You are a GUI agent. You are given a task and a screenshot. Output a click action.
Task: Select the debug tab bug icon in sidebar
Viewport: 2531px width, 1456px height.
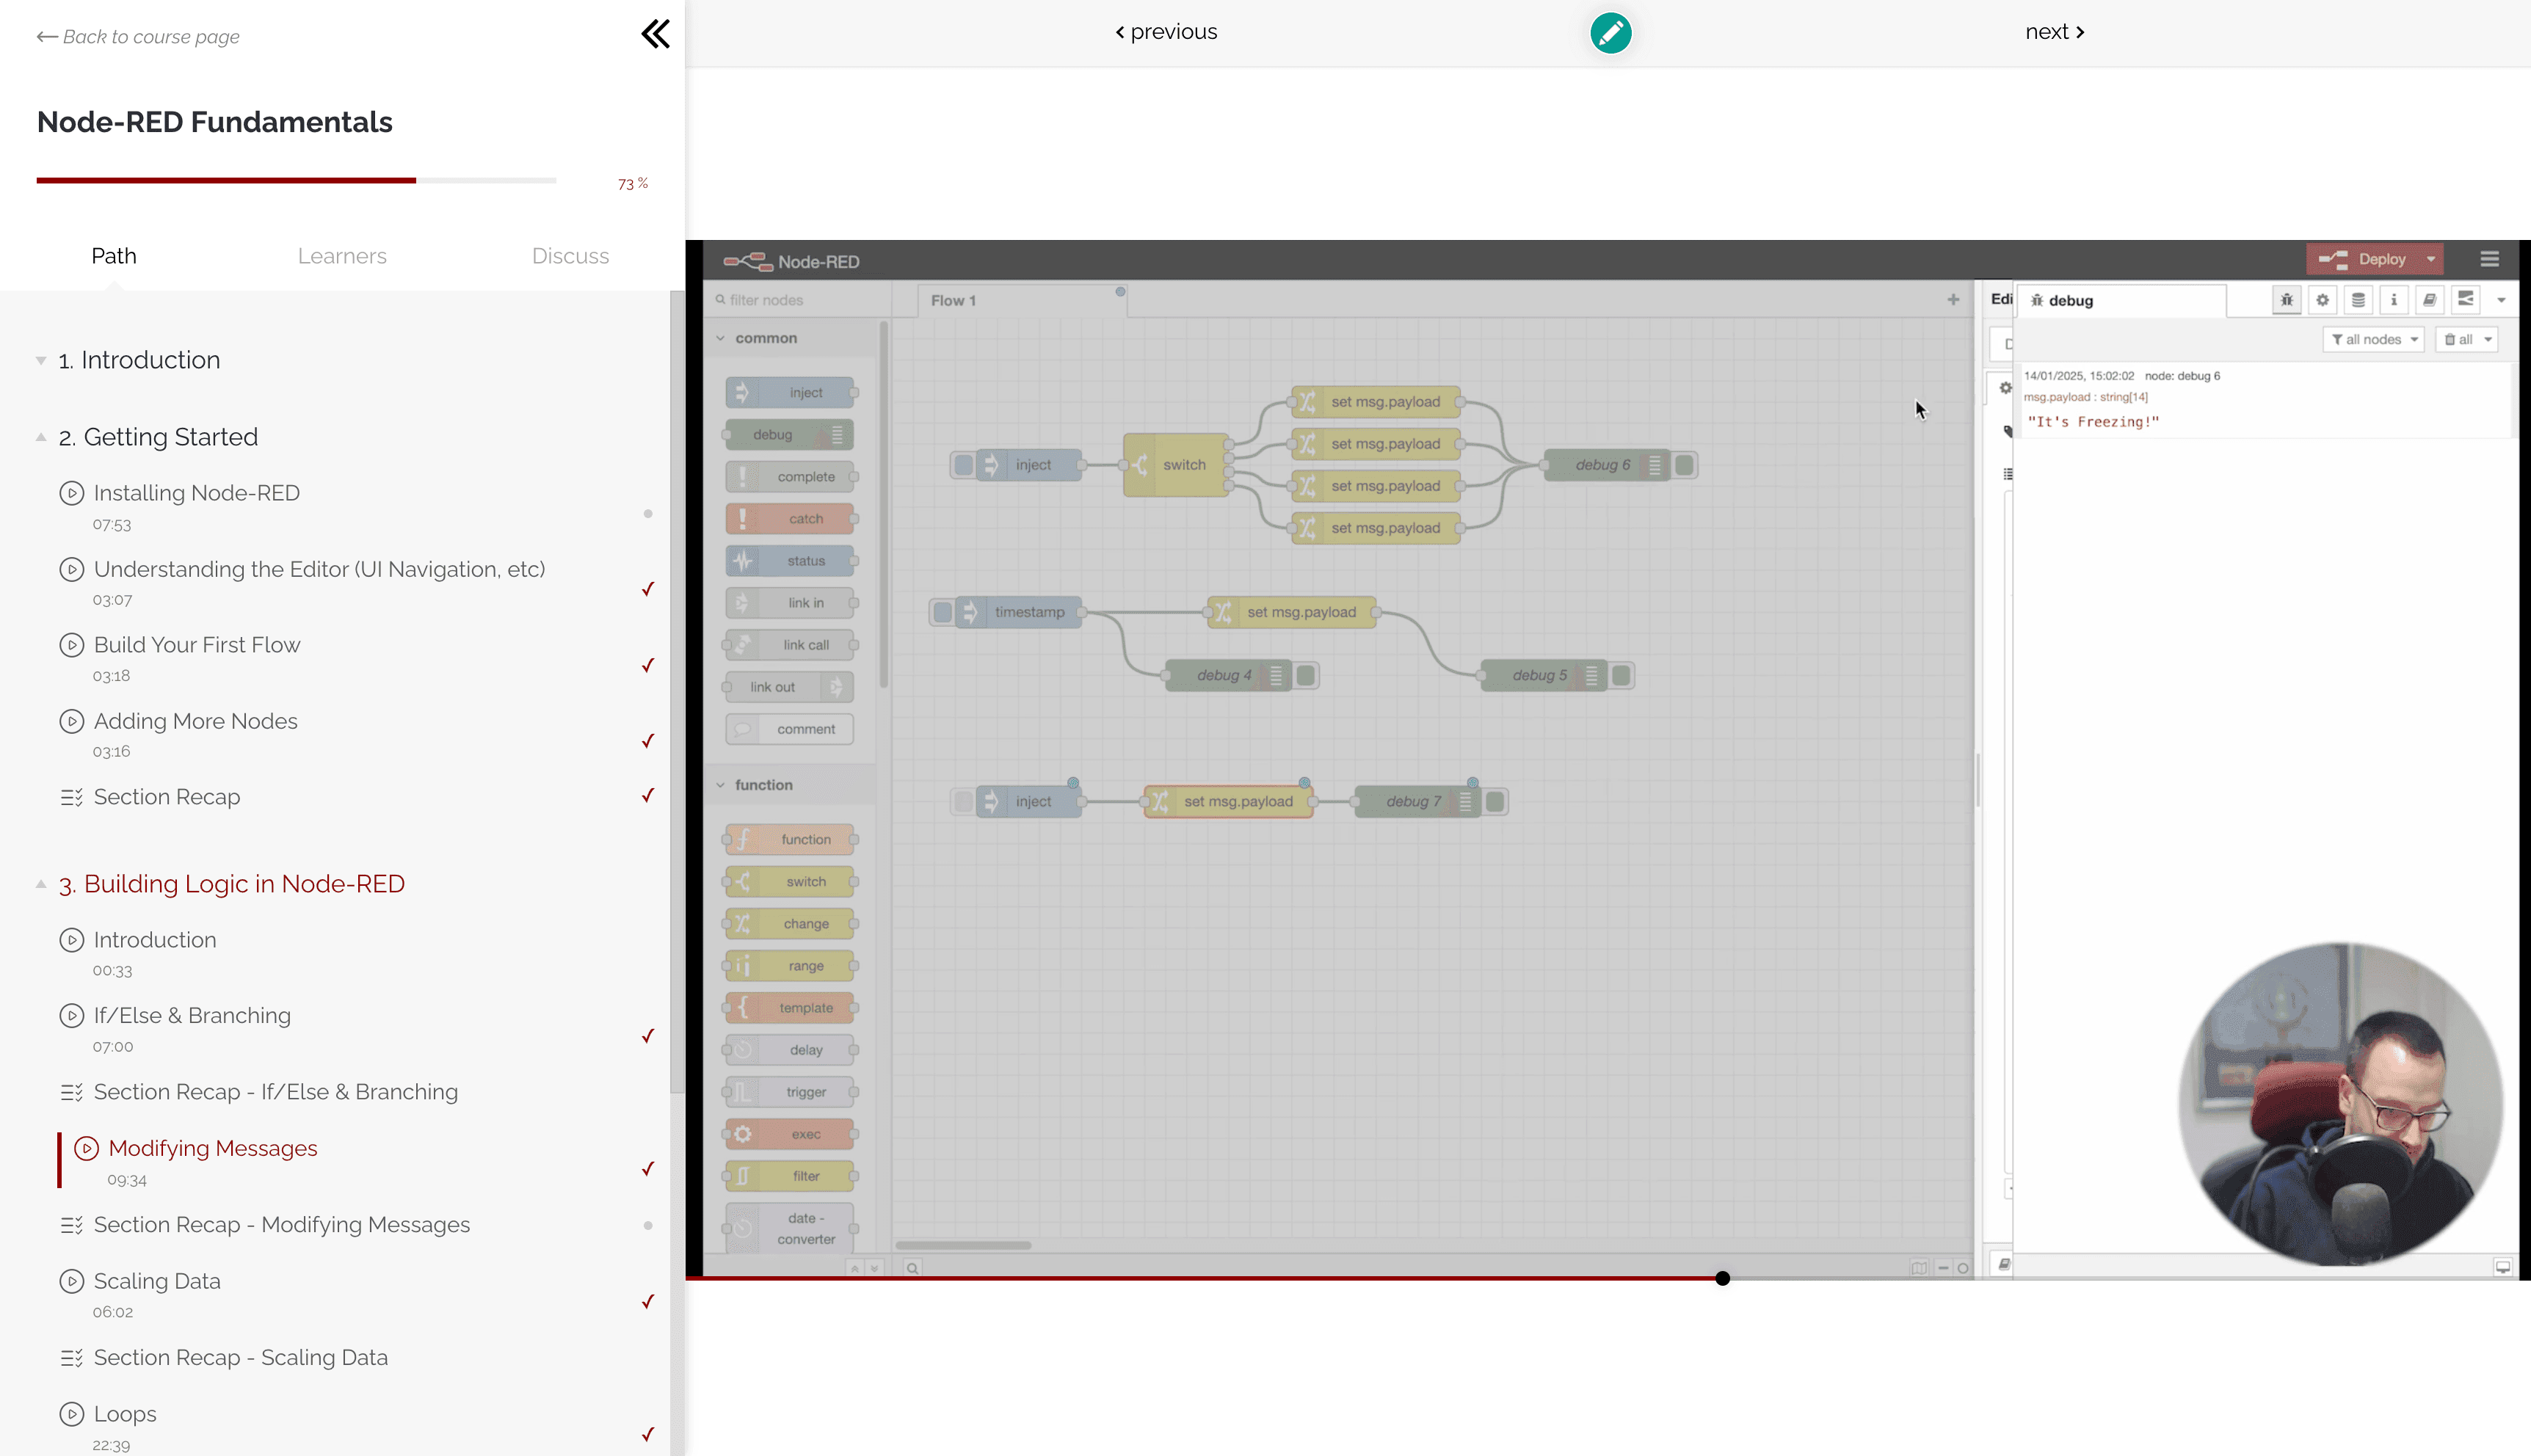pos(2287,298)
